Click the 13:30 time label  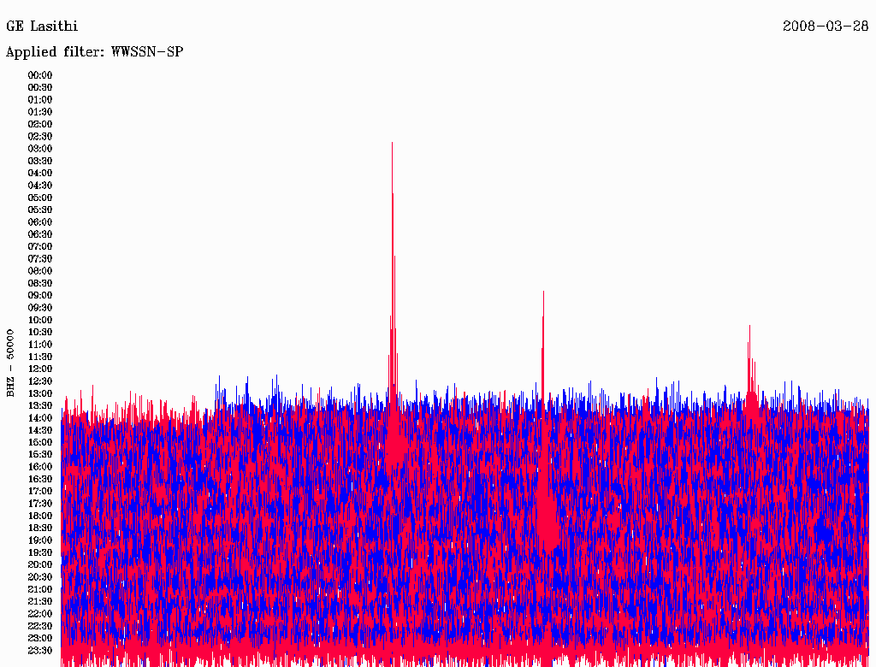(x=40, y=406)
